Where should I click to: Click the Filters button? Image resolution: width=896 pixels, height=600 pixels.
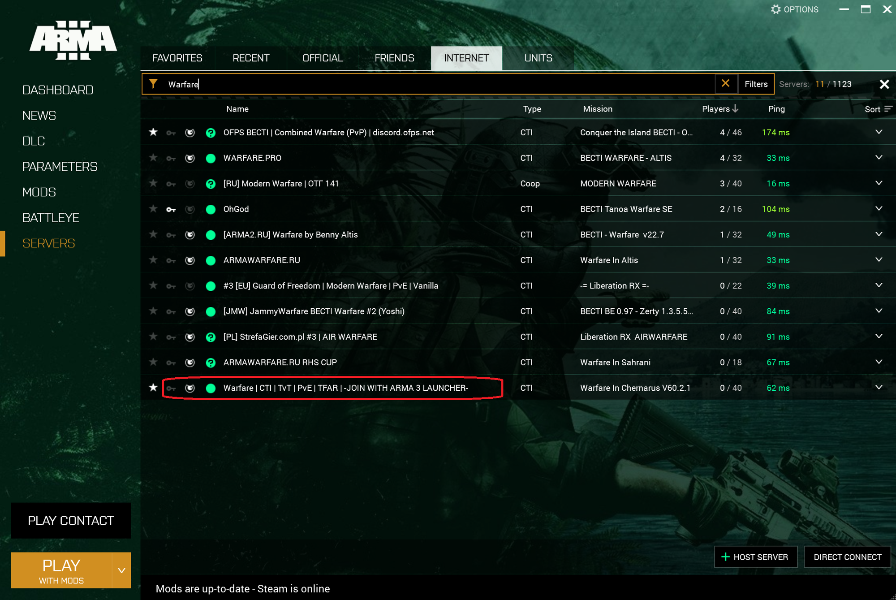(756, 84)
